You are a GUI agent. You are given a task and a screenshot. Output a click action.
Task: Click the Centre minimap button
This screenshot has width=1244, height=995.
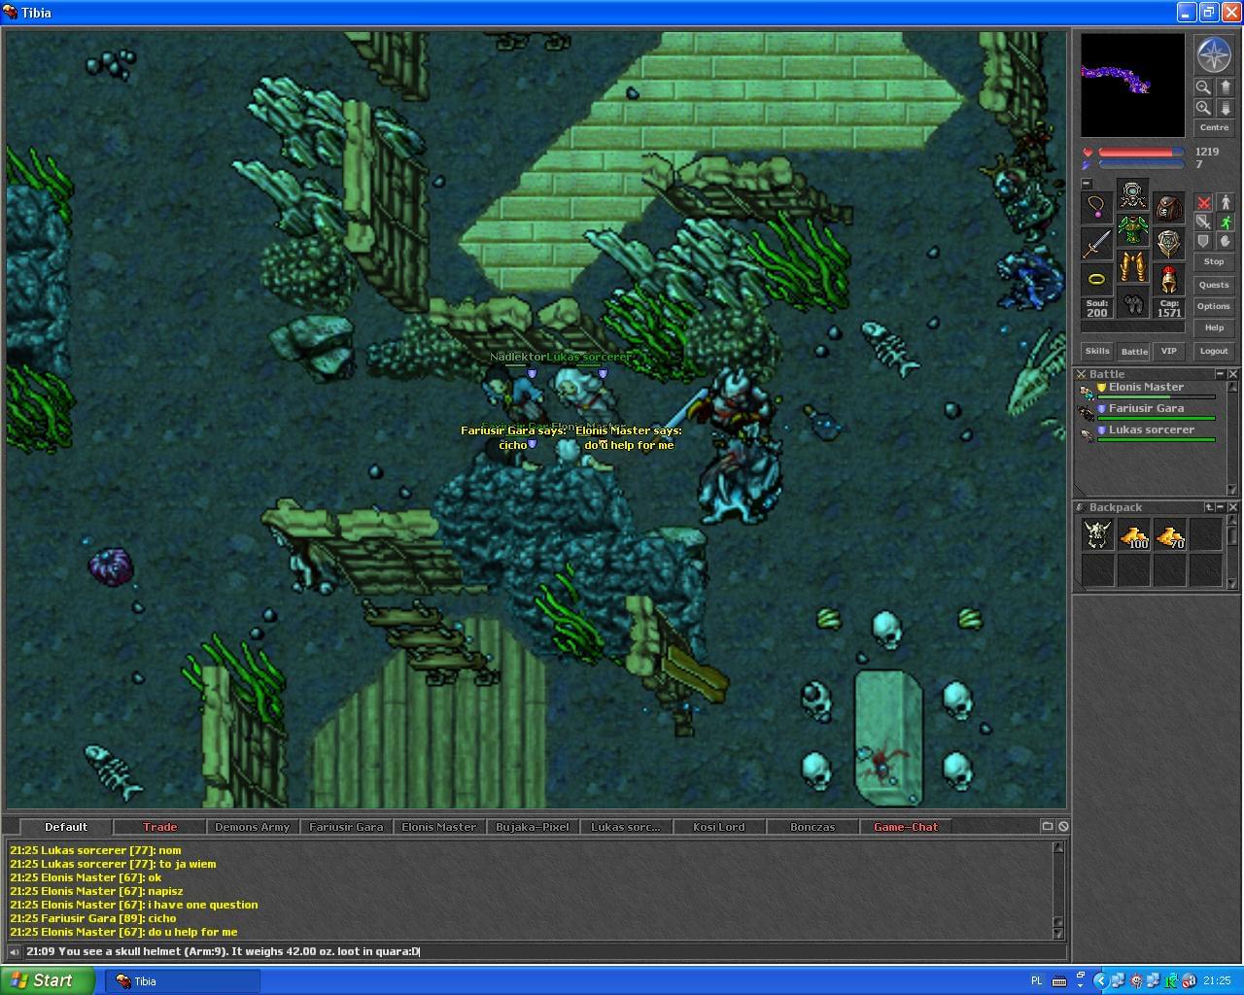1214,127
